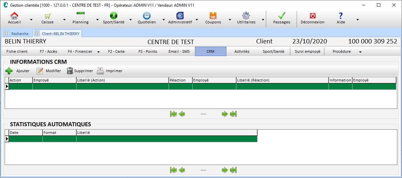Open the Sport/Santé client tab
This screenshot has width=402, height=178.
[273, 51]
